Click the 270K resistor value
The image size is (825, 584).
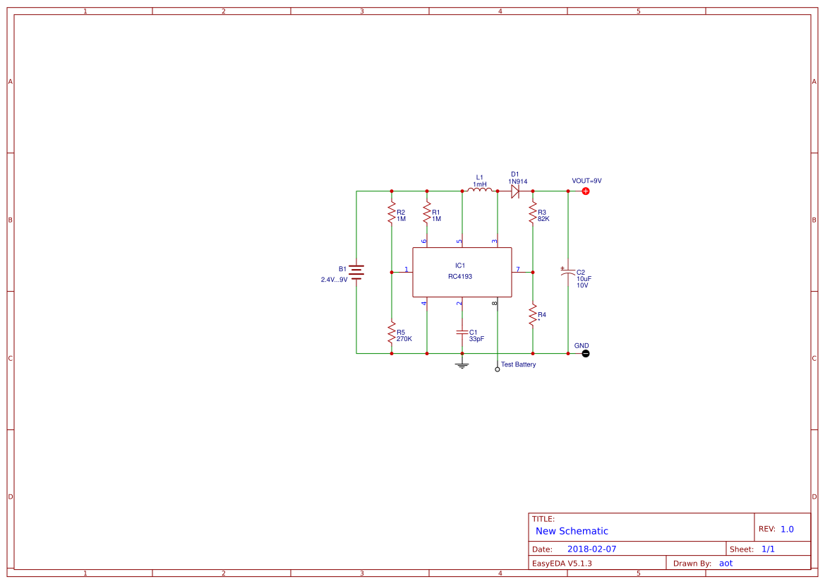coord(404,338)
